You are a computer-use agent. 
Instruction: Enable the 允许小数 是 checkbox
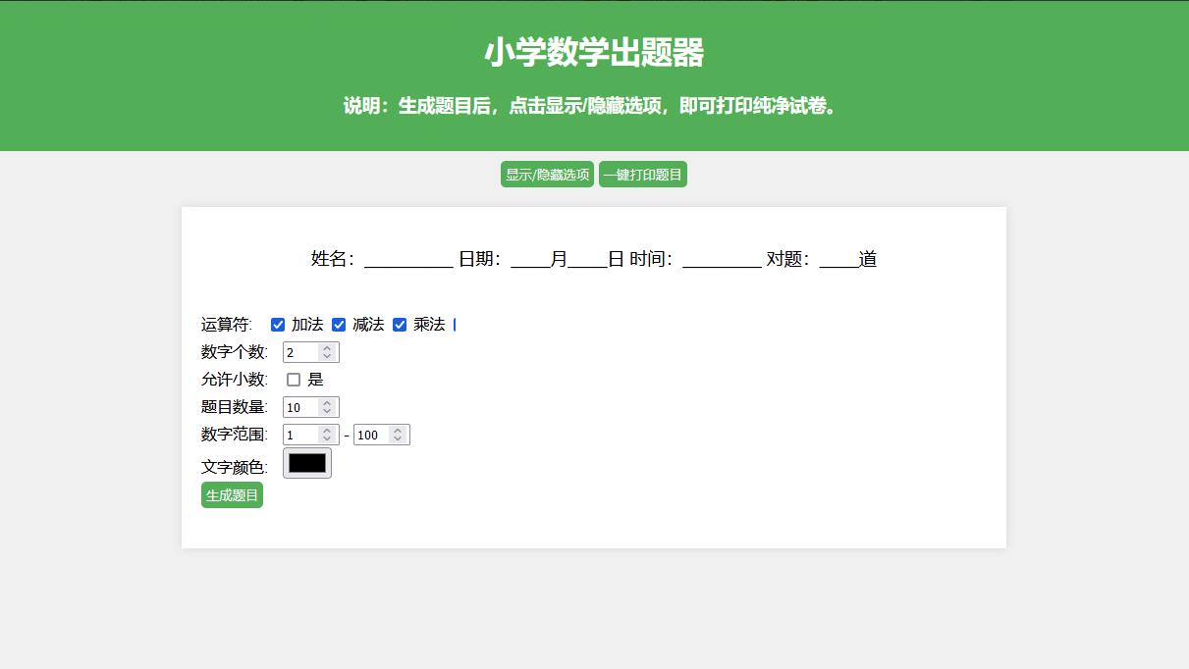coord(294,380)
